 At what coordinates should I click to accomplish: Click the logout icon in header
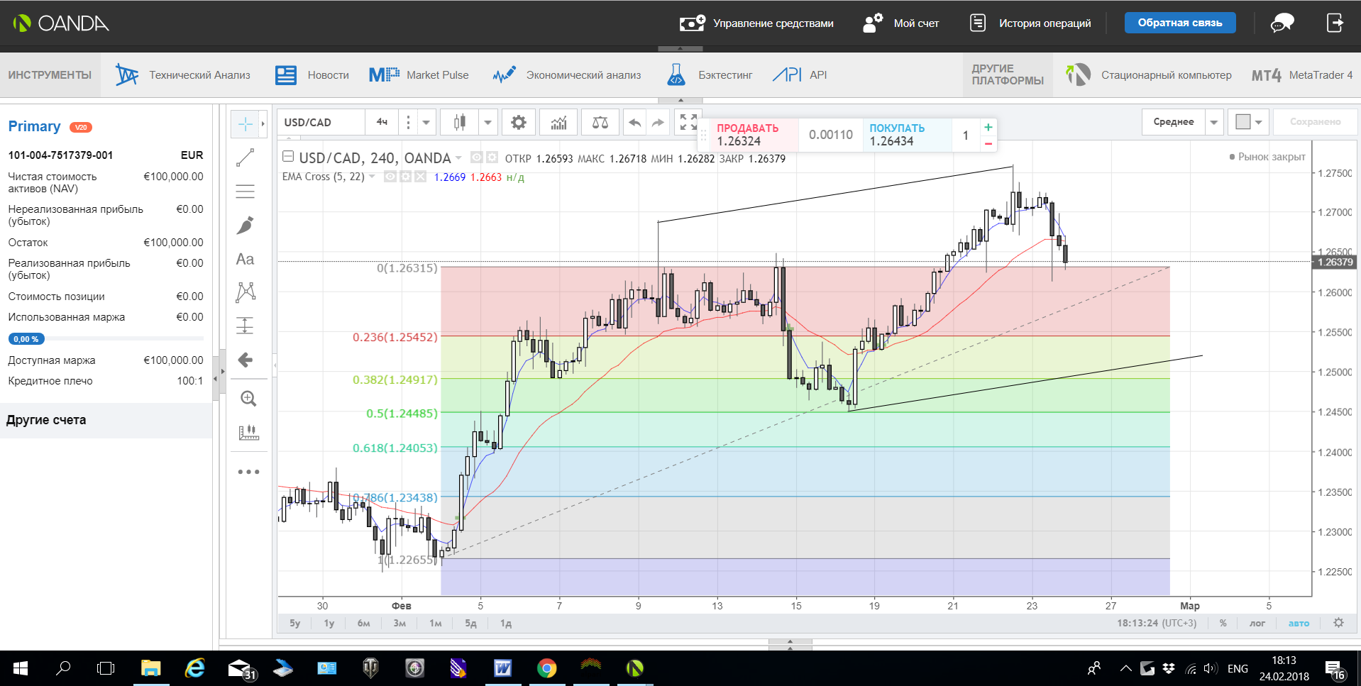tap(1335, 23)
